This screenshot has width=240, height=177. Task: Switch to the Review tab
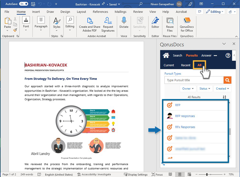[138, 12]
